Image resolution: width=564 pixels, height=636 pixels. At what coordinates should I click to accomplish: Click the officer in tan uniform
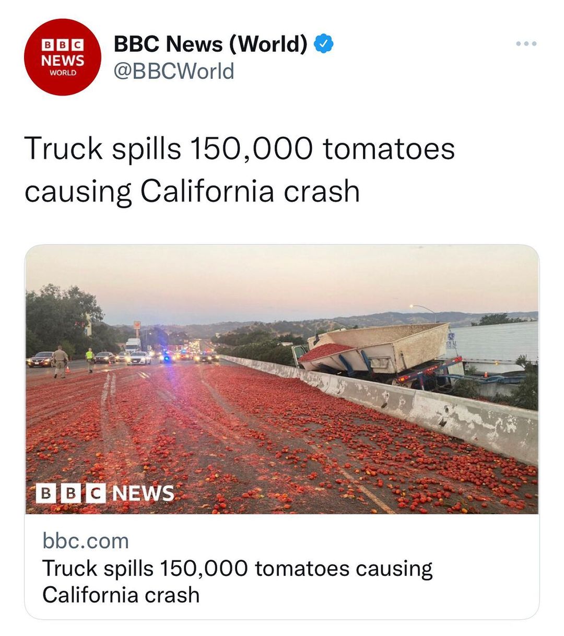(60, 361)
